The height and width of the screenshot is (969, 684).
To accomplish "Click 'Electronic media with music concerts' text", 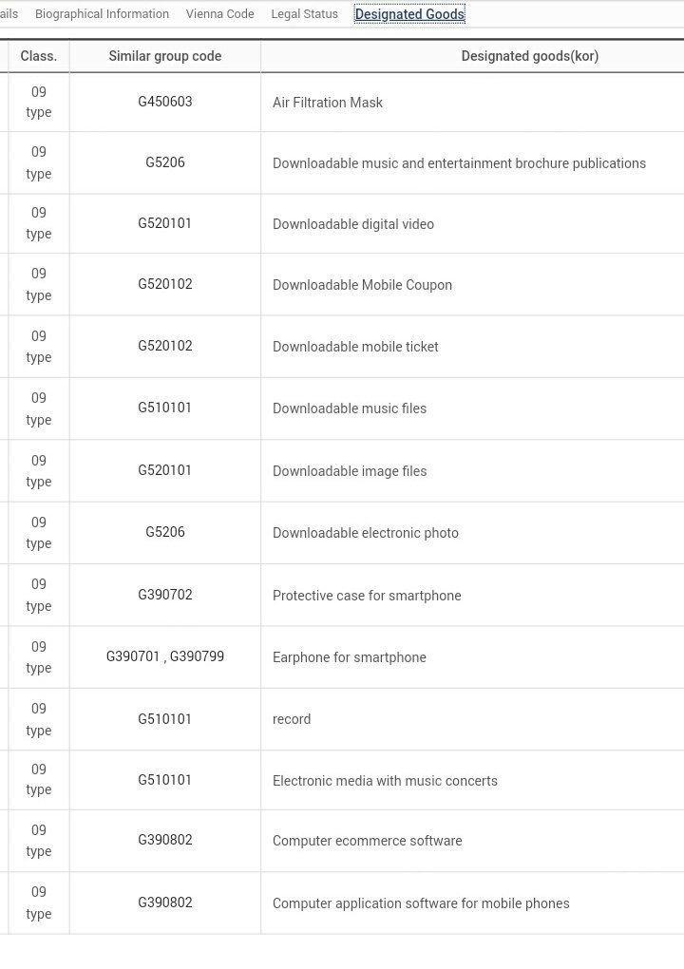I will pos(385,781).
